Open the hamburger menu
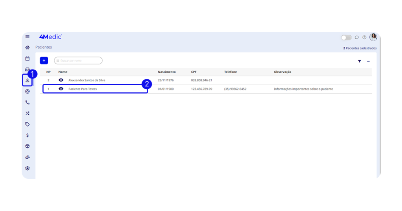 pos(27,37)
